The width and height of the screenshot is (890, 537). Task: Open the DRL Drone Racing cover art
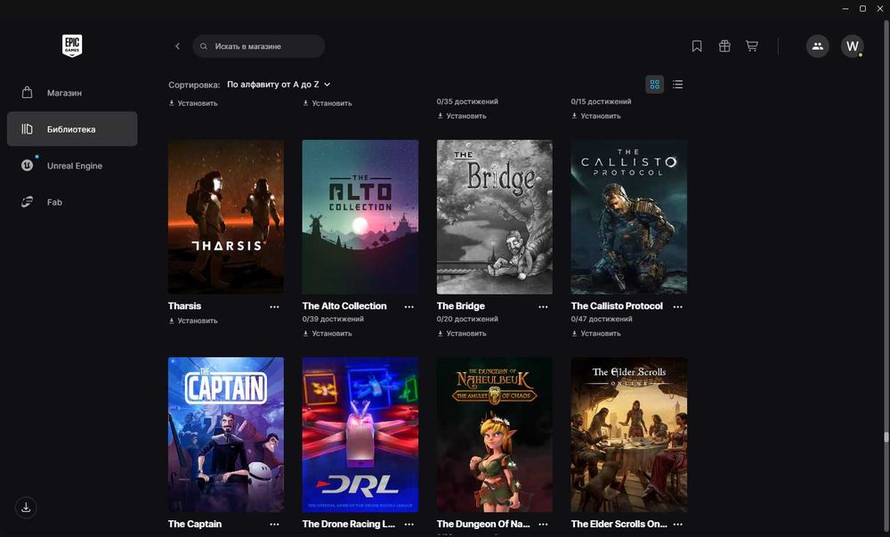point(360,435)
